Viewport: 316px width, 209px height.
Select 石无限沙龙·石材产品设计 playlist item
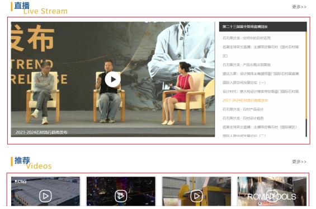pos(243,109)
